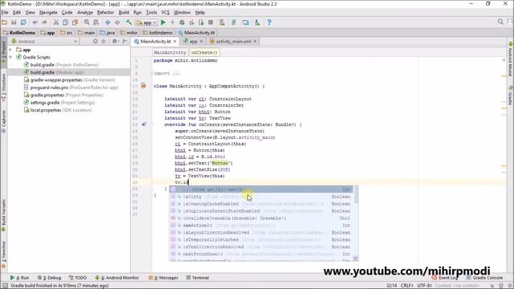
Task: Open the Tools menu
Action: tap(151, 13)
